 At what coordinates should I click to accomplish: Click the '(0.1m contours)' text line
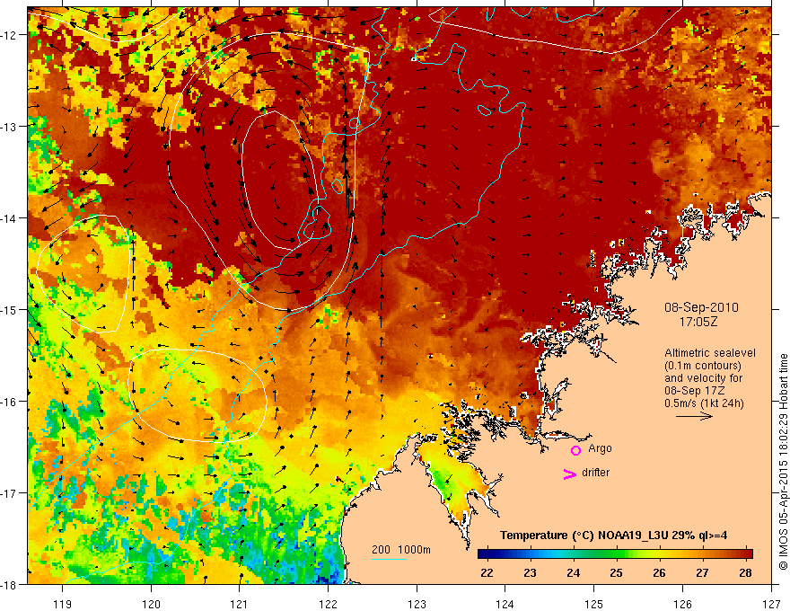click(x=703, y=366)
